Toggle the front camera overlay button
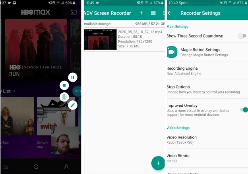The height and width of the screenshot is (174, 248). [64, 97]
